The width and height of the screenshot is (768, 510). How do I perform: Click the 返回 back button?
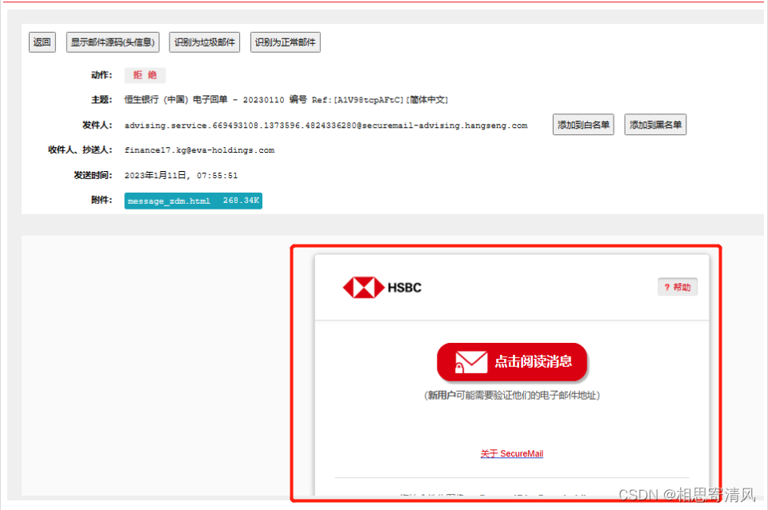(x=42, y=42)
